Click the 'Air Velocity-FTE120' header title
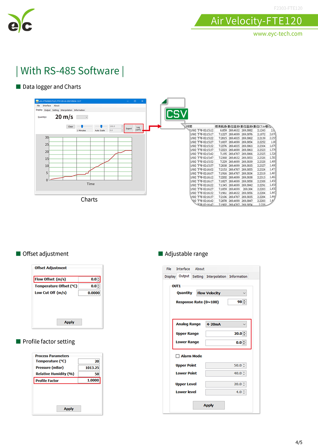The width and height of the screenshot is (318, 445). (256, 21)
